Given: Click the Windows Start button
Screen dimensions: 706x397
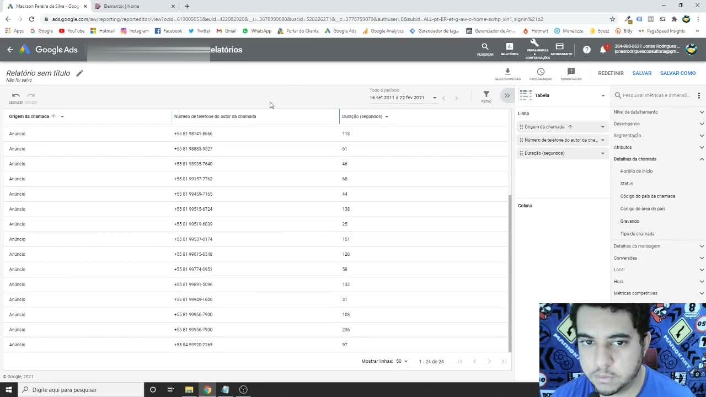Looking at the screenshot, I should pyautogui.click(x=8, y=390).
